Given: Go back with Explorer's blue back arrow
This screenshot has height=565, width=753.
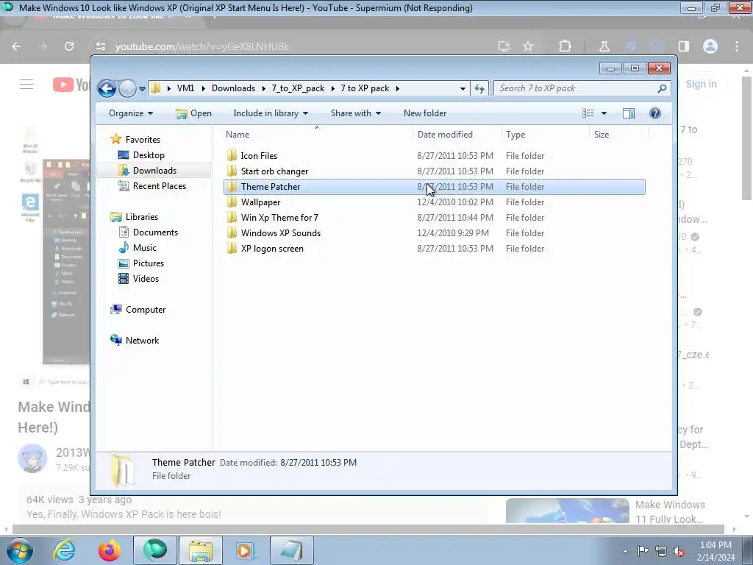Looking at the screenshot, I should click(107, 88).
